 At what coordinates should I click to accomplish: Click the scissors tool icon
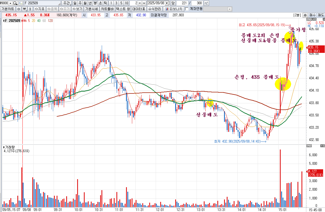coord(30,9)
